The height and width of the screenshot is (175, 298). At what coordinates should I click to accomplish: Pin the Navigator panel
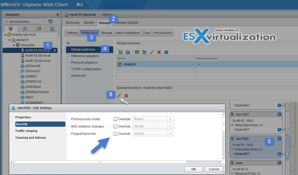[57, 14]
